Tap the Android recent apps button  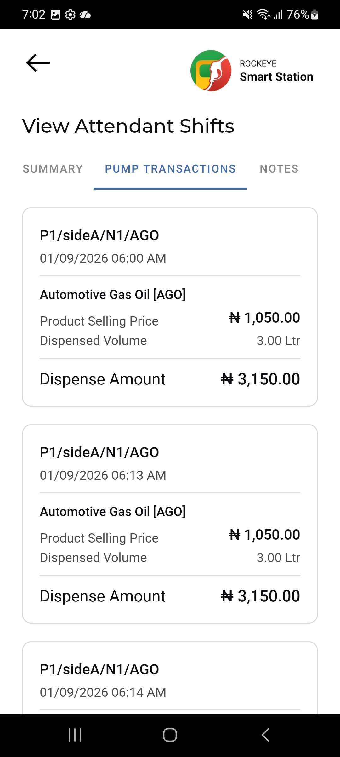tap(75, 735)
